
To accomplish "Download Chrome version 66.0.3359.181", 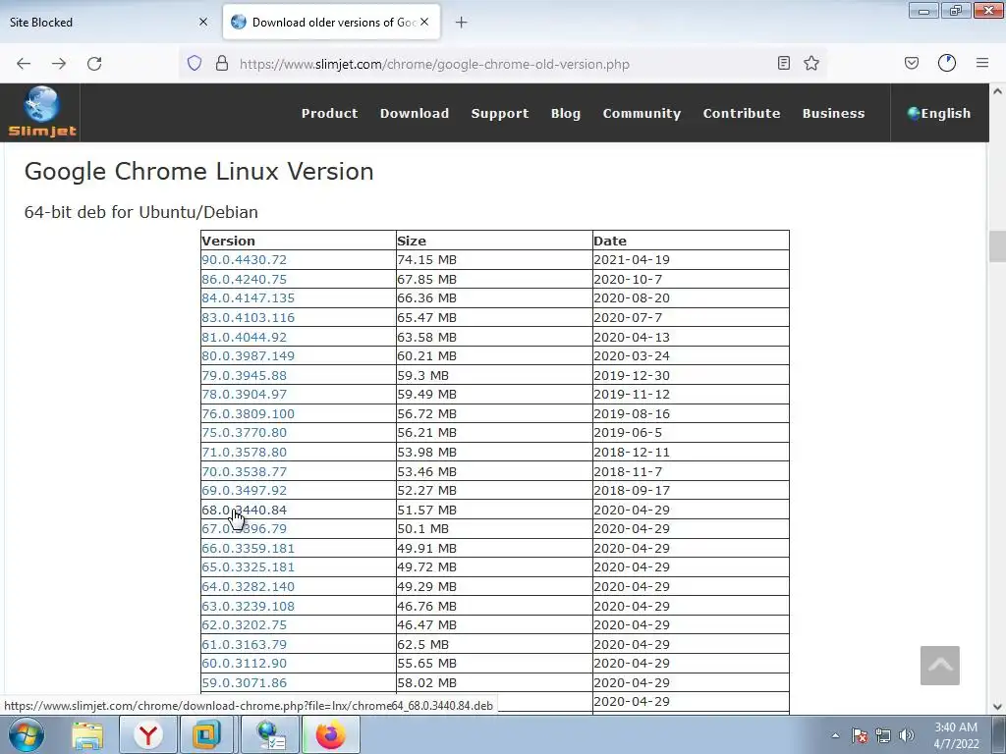I will (248, 548).
